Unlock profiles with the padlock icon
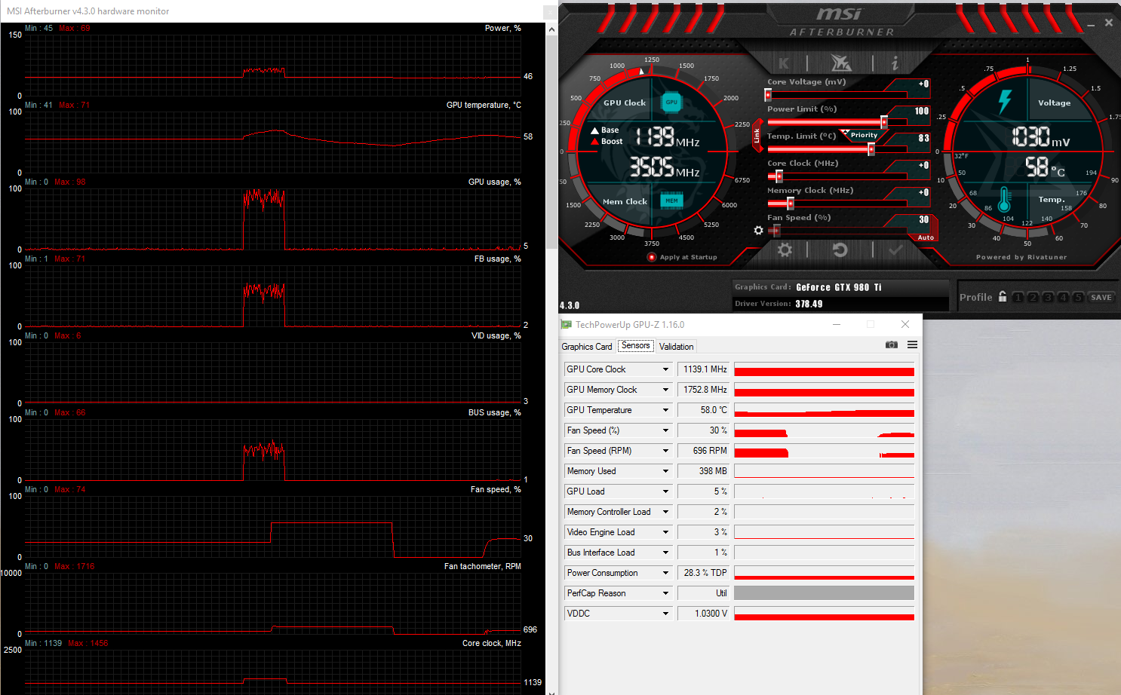Image resolution: width=1121 pixels, height=695 pixels. tap(1003, 296)
